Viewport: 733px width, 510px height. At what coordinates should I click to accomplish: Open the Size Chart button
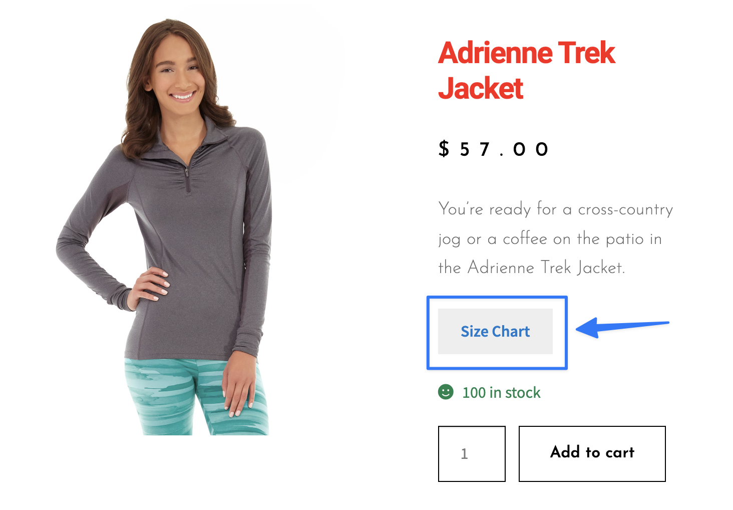[x=495, y=331]
